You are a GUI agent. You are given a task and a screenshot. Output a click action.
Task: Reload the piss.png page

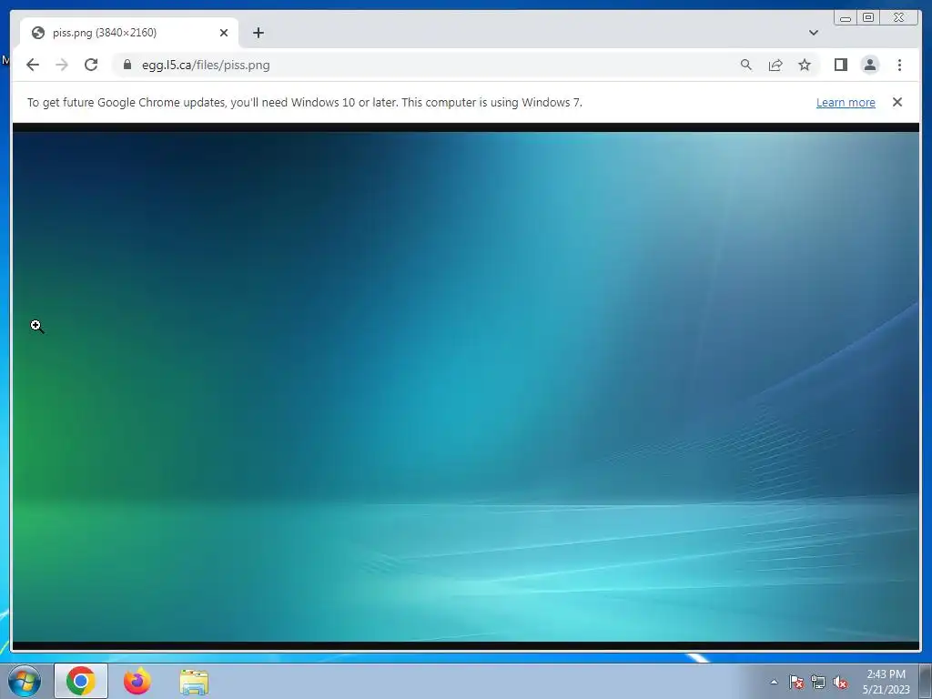[x=91, y=65]
